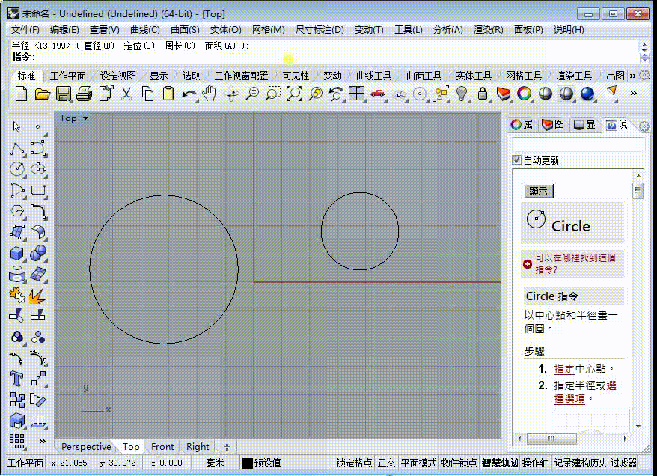657x476 pixels.
Task: Add a new viewport tab with the plus
Action: coord(227,447)
